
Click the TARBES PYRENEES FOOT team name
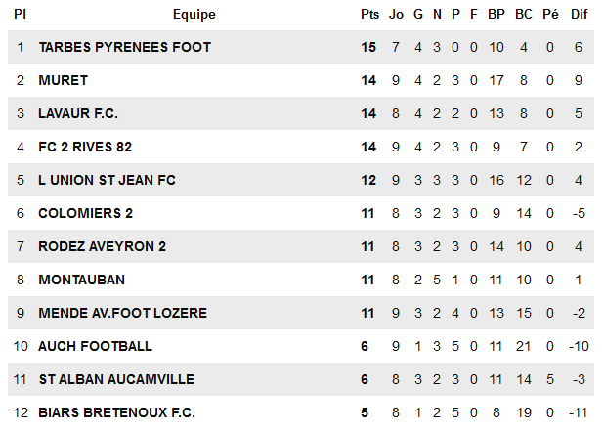124,47
